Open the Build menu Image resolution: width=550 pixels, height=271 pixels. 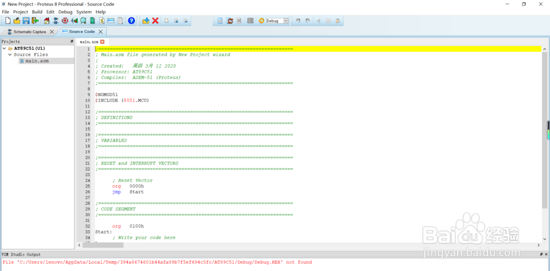tap(37, 12)
